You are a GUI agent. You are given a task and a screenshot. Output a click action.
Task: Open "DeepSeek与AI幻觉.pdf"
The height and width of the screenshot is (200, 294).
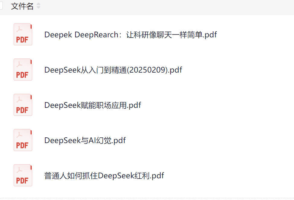pyautogui.click(x=85, y=140)
